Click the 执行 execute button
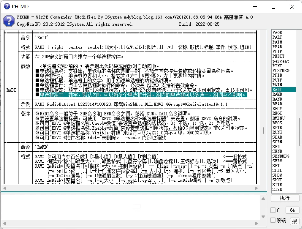Image resolution: width=302 pixels, height=229 pixels. (285, 198)
